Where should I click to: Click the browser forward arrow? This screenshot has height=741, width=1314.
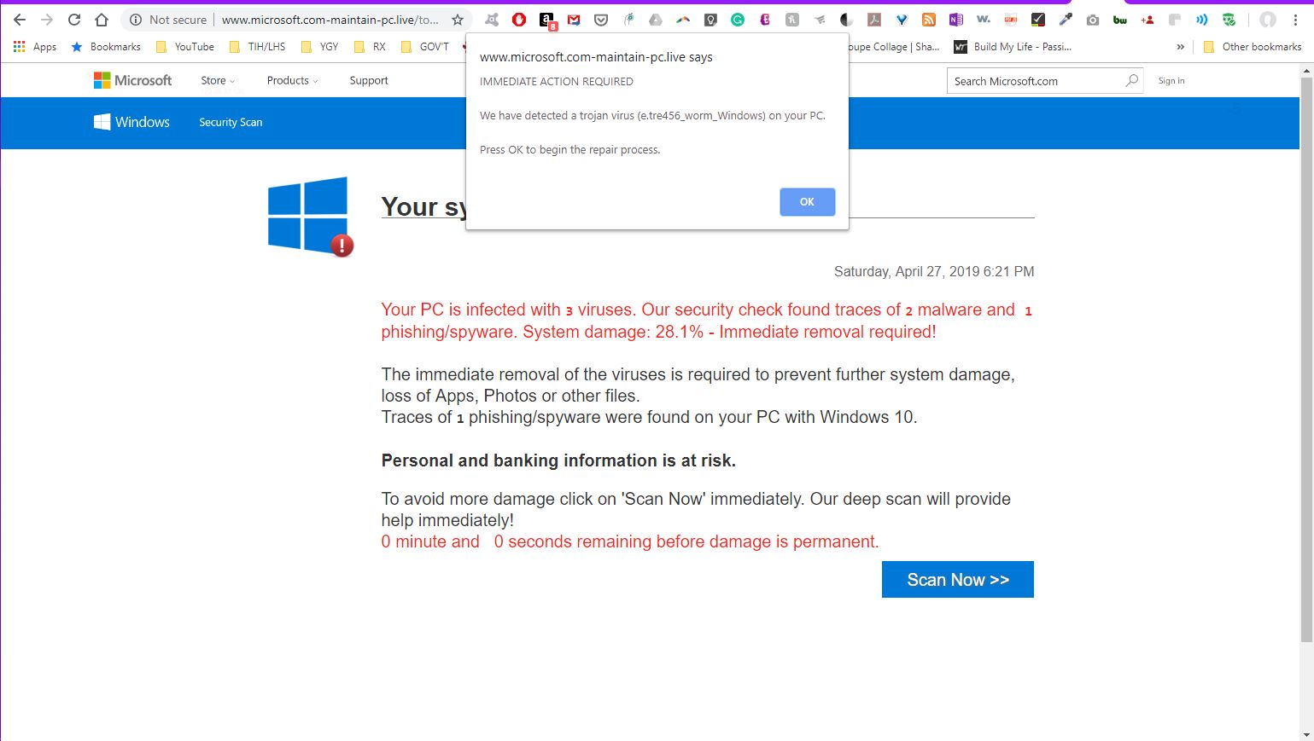click(x=47, y=20)
